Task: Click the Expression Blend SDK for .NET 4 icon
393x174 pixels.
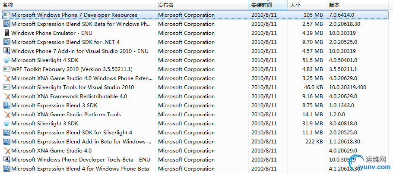Action: (x=7, y=42)
